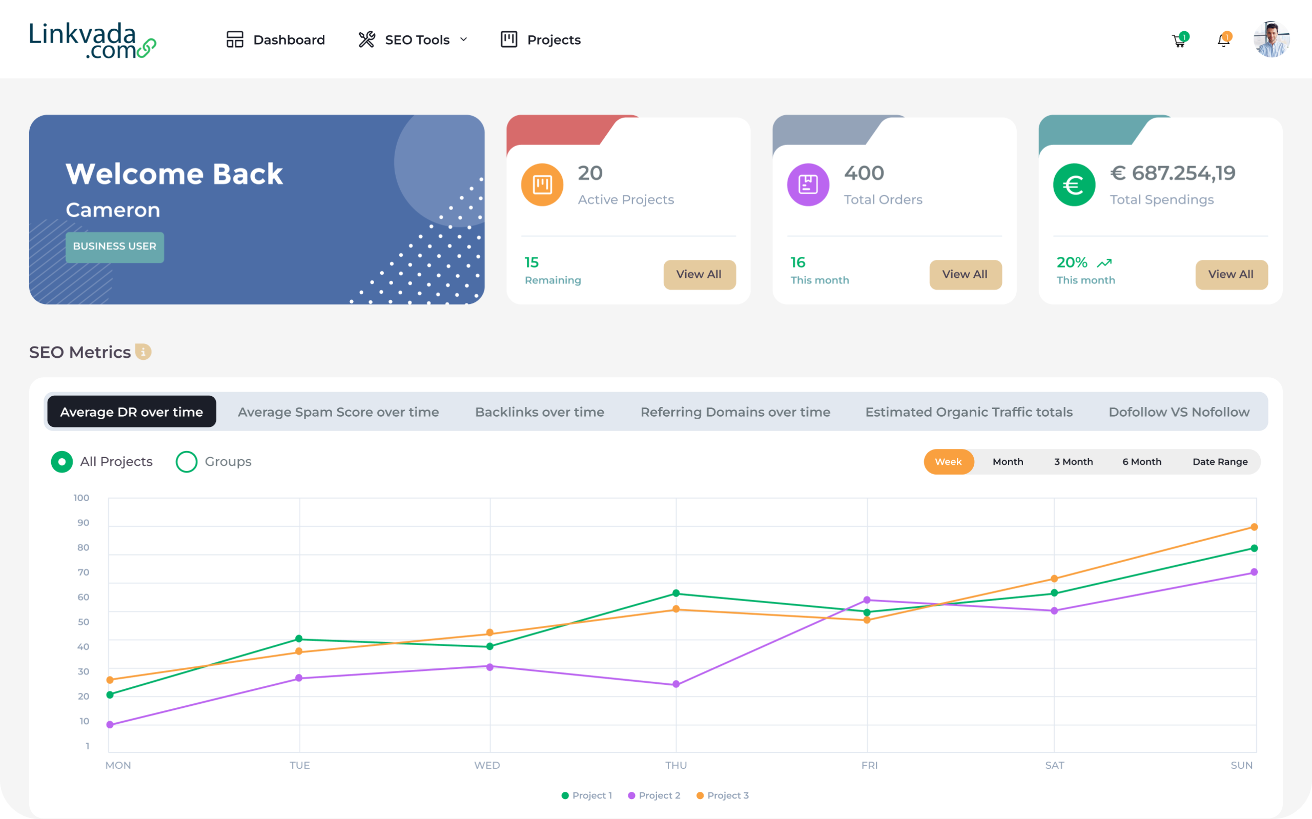This screenshot has height=819, width=1312.
Task: Enable the Week time range toggle
Action: tap(949, 461)
